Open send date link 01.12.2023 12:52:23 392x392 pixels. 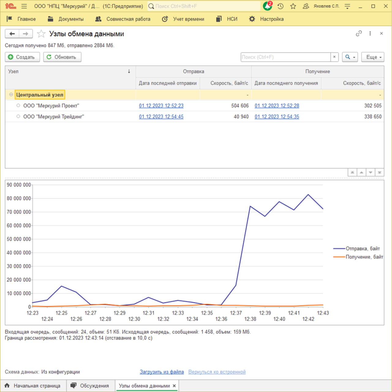pyautogui.click(x=161, y=106)
